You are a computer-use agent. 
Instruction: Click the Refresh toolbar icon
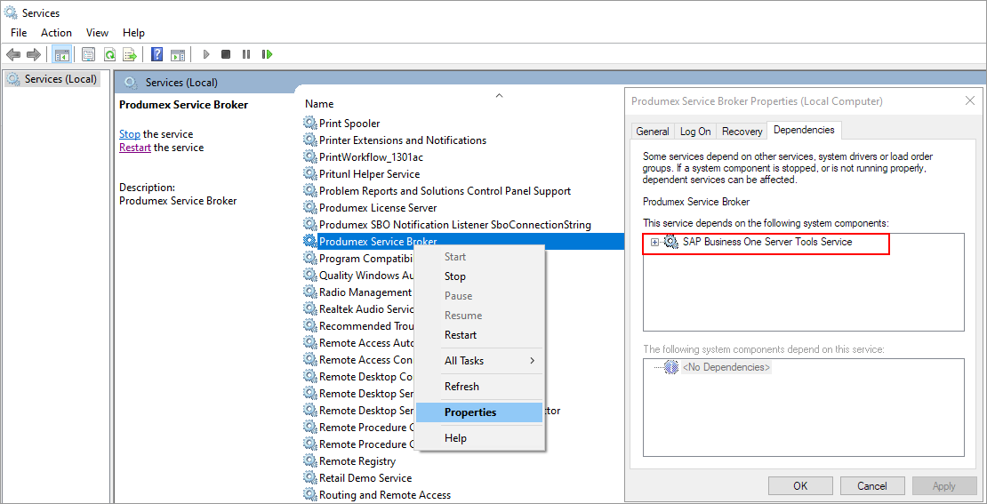pos(109,54)
